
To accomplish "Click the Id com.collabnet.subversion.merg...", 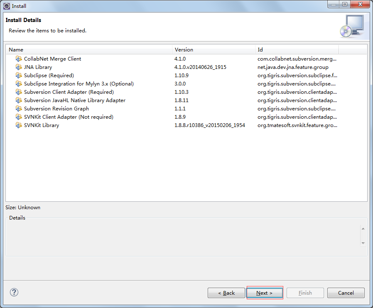I will (297, 59).
